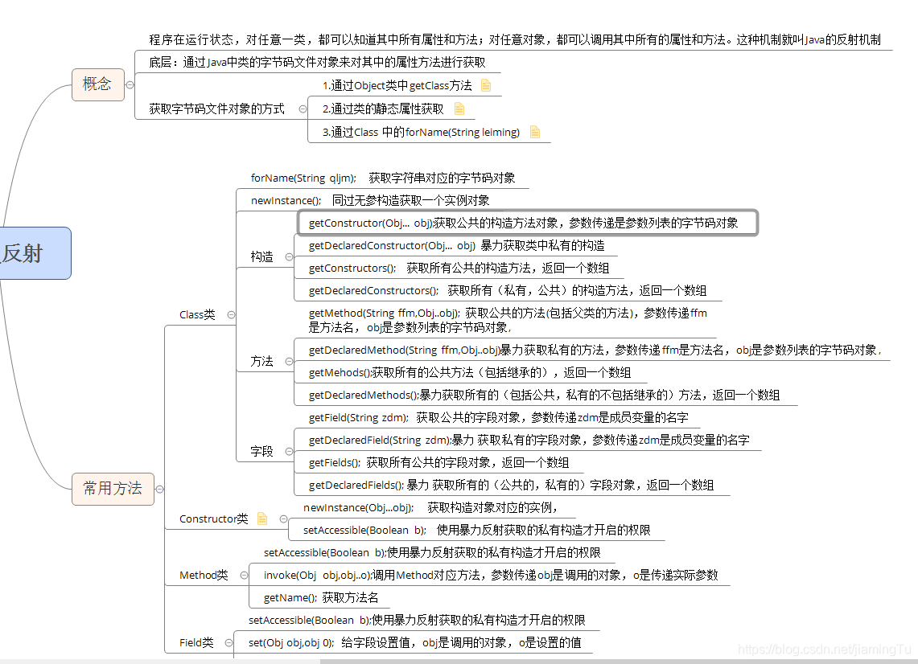Collapse the Field类 branch
The height and width of the screenshot is (664, 918).
pyautogui.click(x=229, y=642)
